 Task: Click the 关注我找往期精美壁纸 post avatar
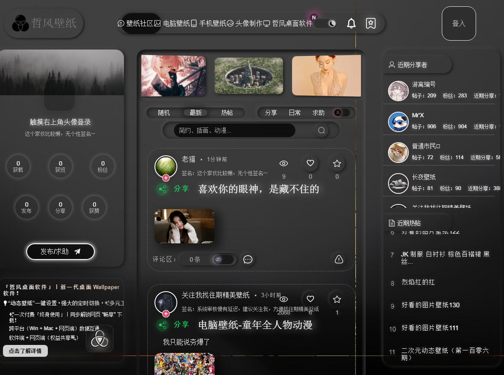click(166, 302)
